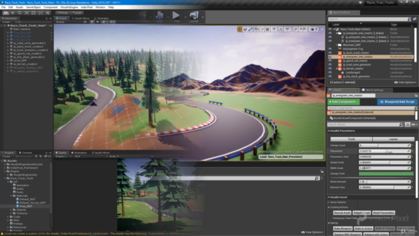
Task: Click the Mountain_GRP folder icon in outliner
Action: point(340,45)
